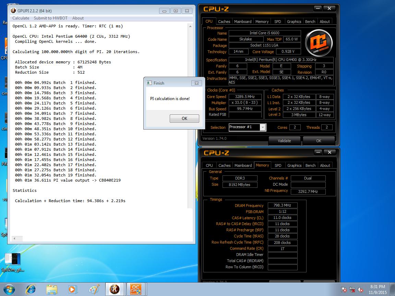Click the DRAM Frequency value 798.3 MHz
Viewport: 395px width, 296px height.
(283, 206)
